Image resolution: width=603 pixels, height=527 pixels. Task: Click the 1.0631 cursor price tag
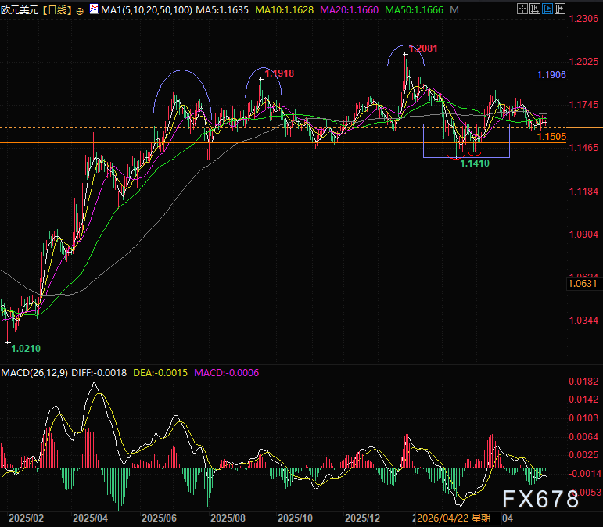[583, 284]
